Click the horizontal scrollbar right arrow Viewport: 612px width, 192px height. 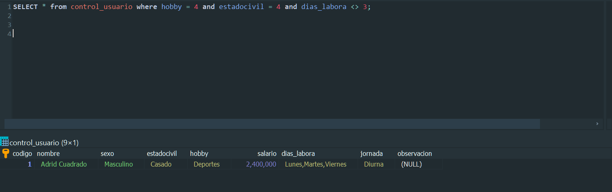(597, 124)
